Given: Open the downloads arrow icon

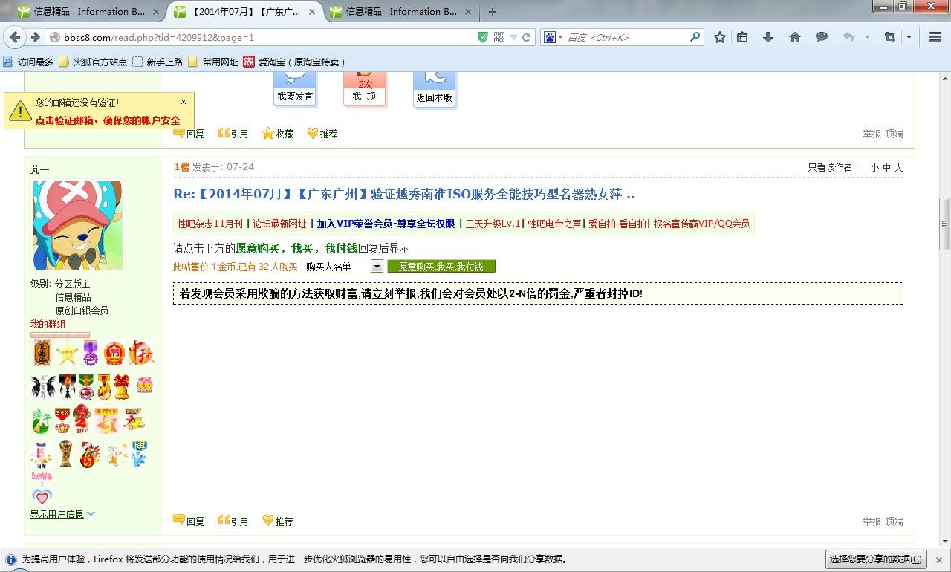Looking at the screenshot, I should 768,37.
